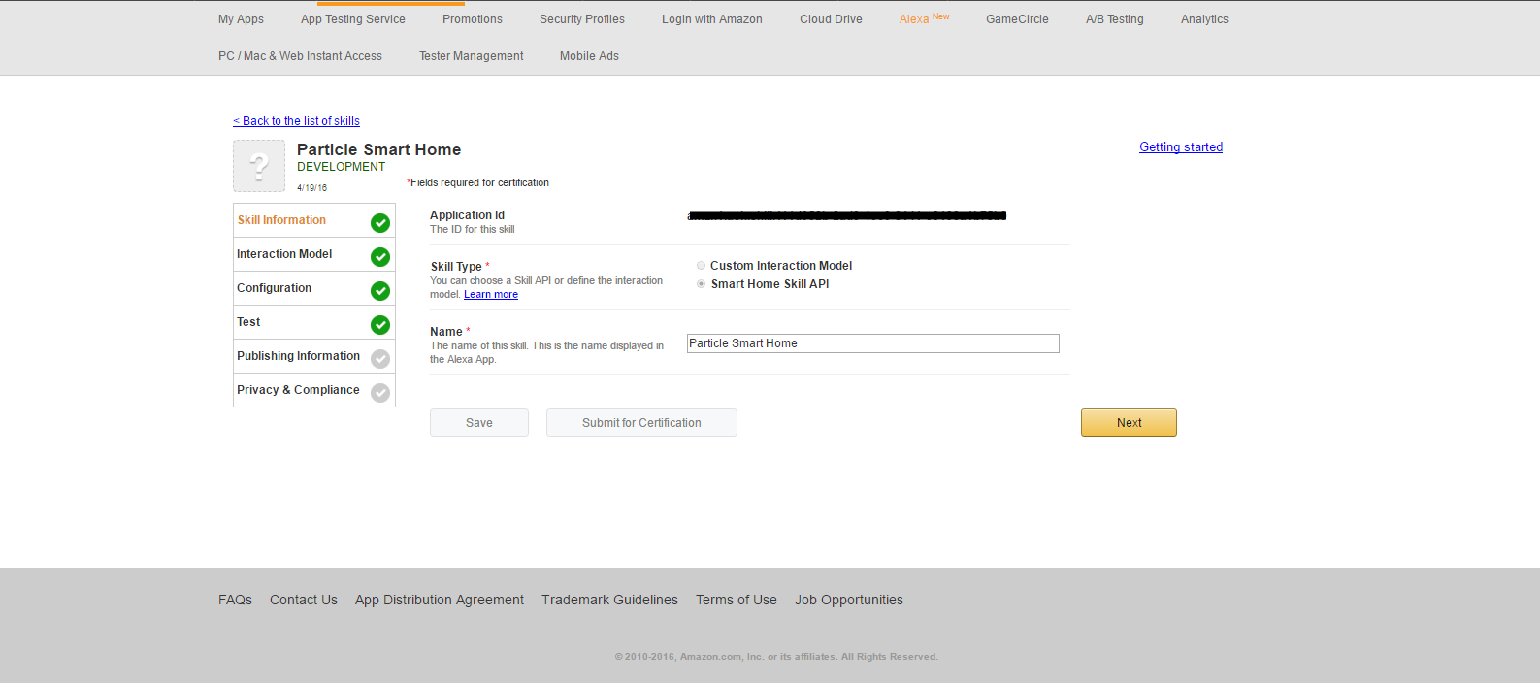Image resolution: width=1540 pixels, height=683 pixels.
Task: Open the My Apps tab
Action: tap(241, 19)
